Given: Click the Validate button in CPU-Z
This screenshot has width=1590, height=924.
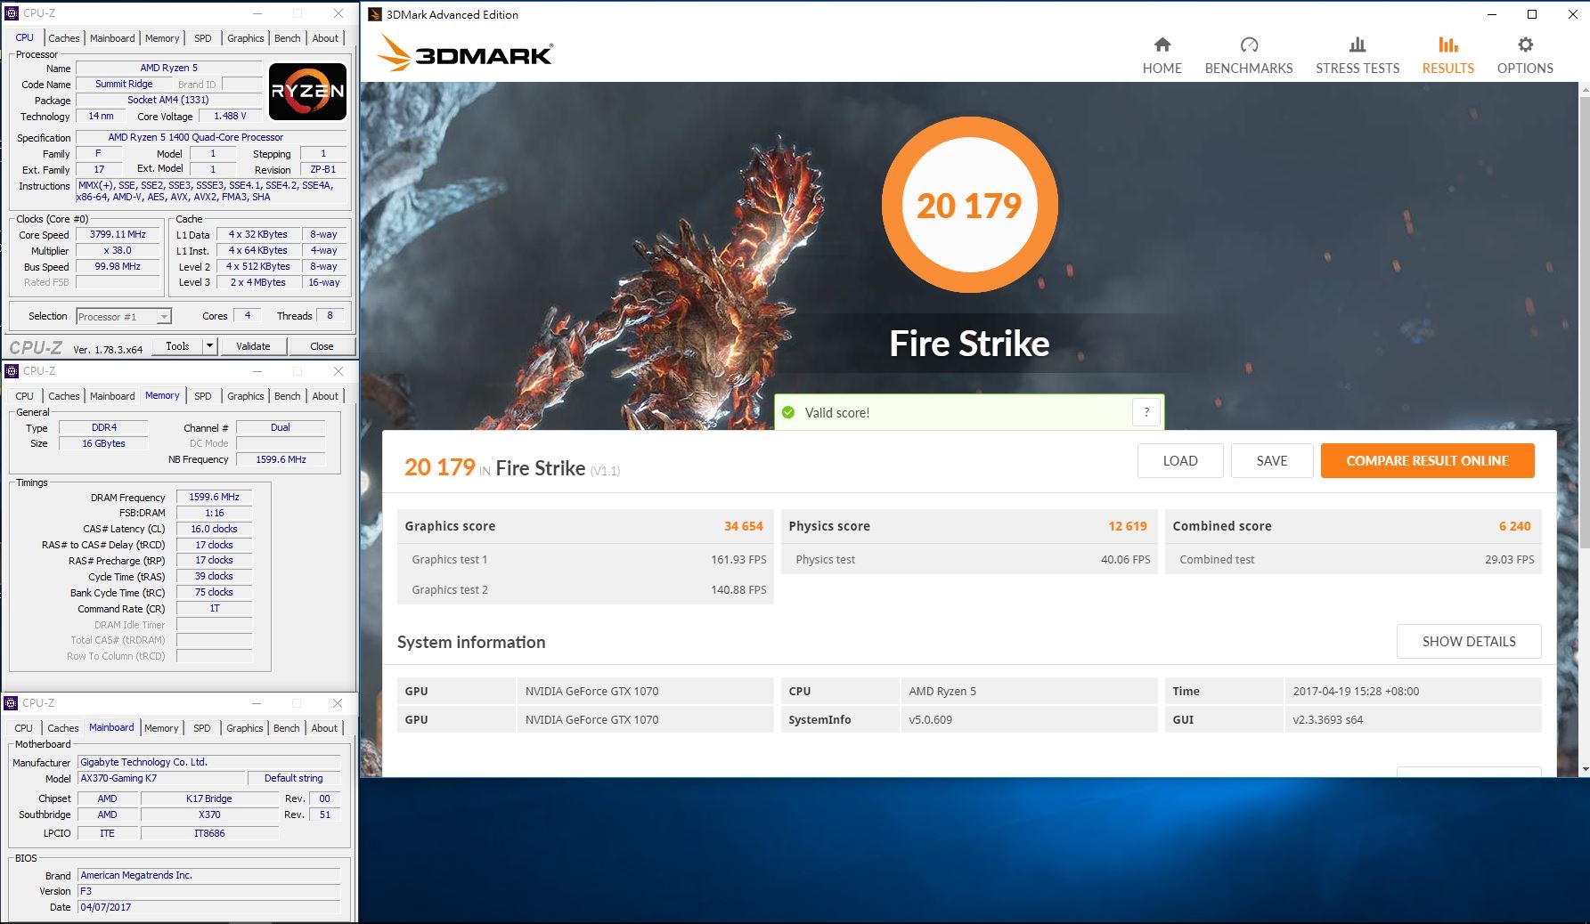Looking at the screenshot, I should click(x=253, y=346).
